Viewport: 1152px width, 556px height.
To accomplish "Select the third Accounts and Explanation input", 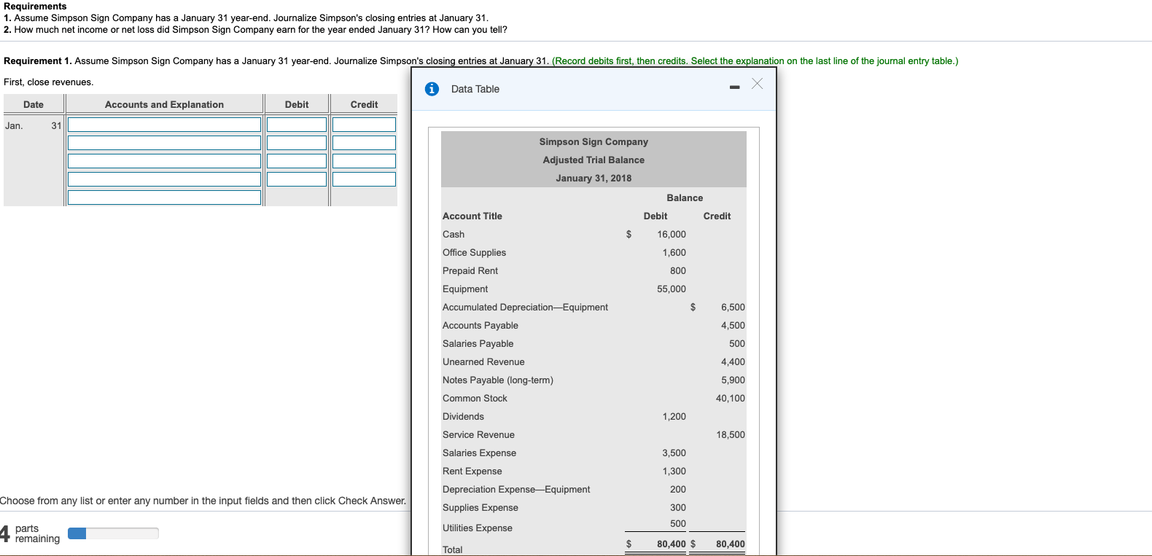I will [x=164, y=161].
